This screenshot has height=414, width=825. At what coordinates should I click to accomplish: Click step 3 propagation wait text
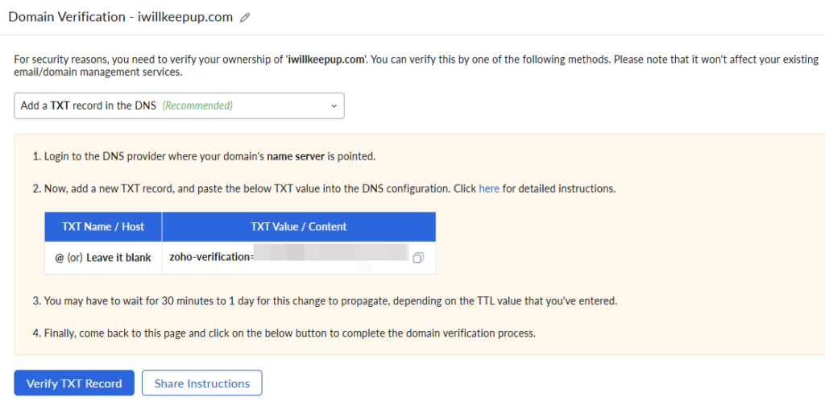click(322, 301)
